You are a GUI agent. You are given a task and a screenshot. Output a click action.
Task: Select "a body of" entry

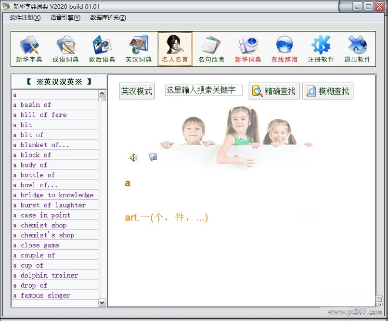[55, 165]
